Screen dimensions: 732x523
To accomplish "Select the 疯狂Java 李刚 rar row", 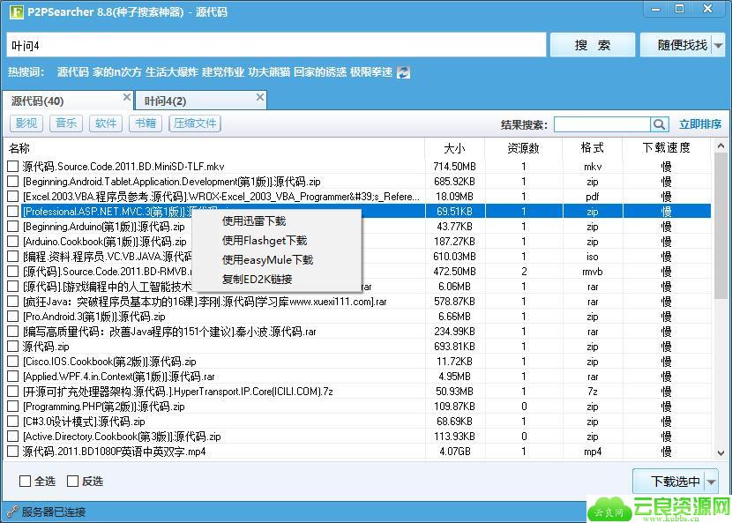I will (x=357, y=302).
